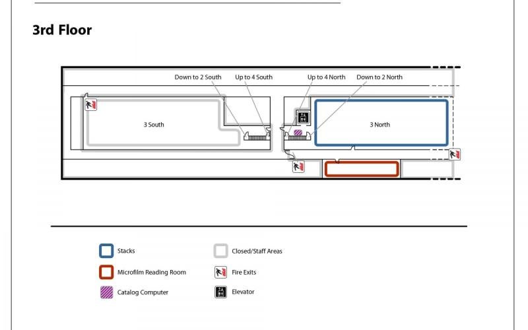The image size is (528, 330).
Task: Click the fire exit icon below the north stairs
Action: 298,167
